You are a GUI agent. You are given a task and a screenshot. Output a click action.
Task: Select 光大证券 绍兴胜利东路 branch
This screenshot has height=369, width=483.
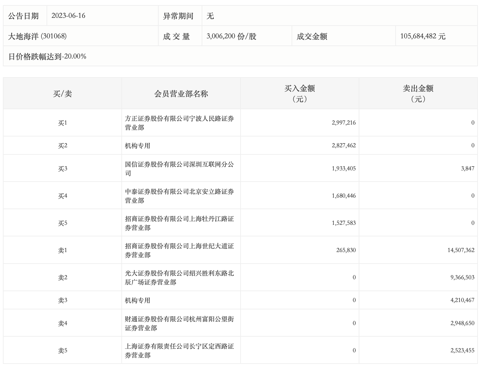coord(179,278)
